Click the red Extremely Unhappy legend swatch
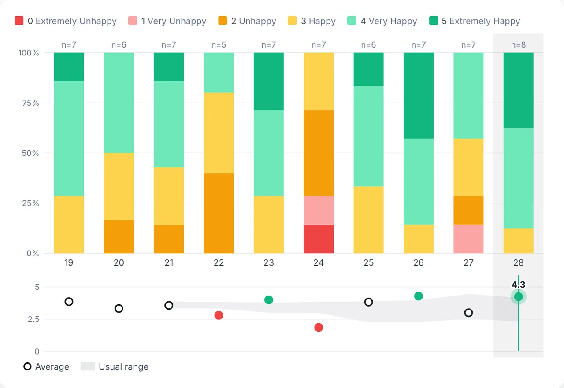 tap(19, 21)
